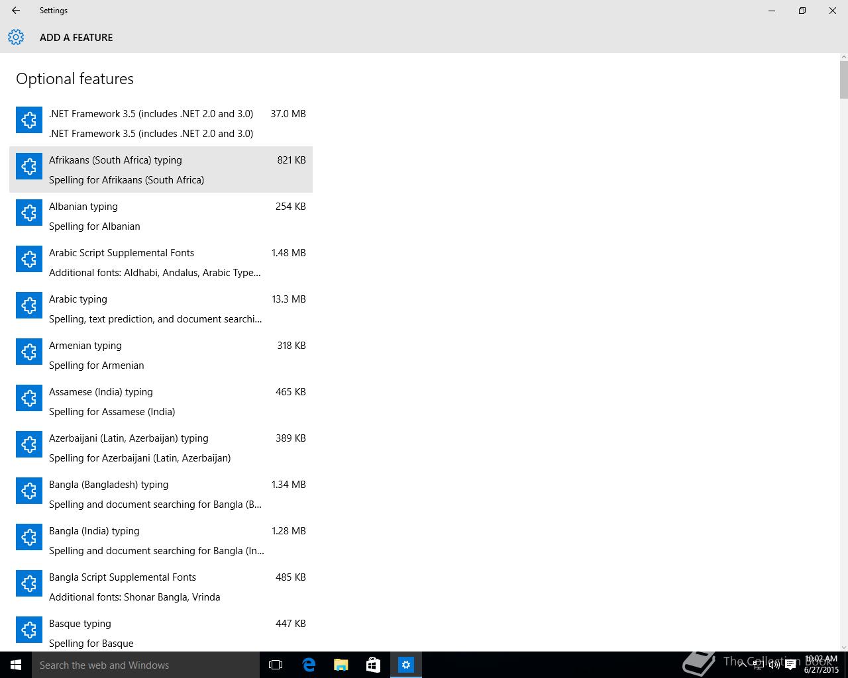Click the clock showing 10:02 AM
848x678 pixels.
tap(821, 665)
